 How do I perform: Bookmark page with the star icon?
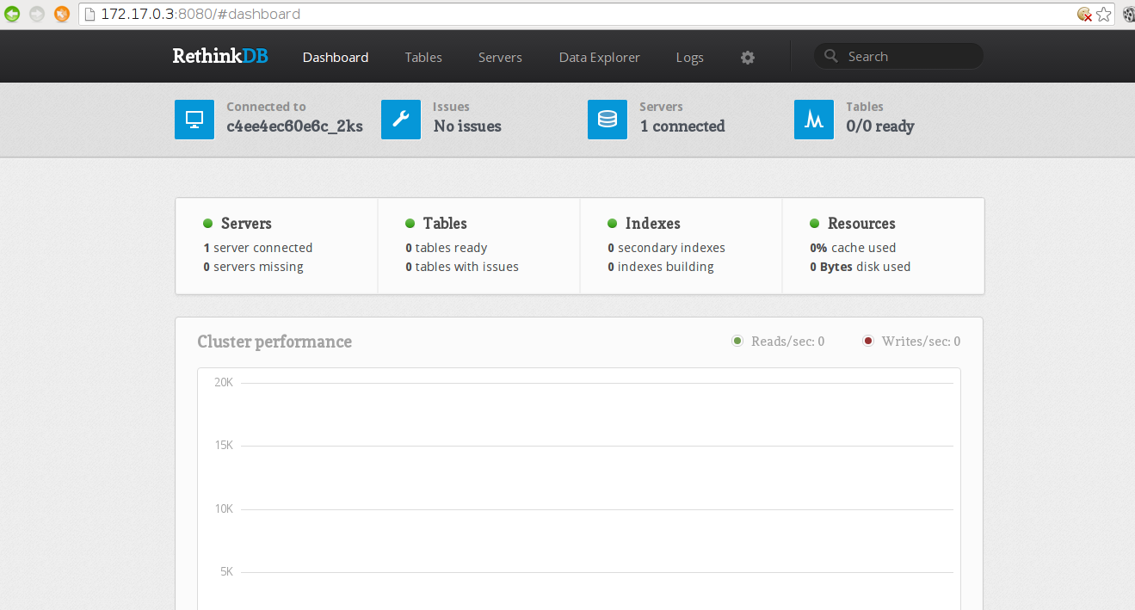pos(1104,15)
